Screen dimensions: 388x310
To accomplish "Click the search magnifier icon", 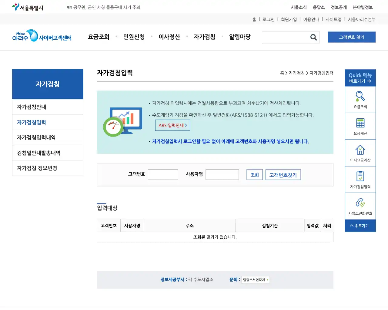I will [x=313, y=37].
